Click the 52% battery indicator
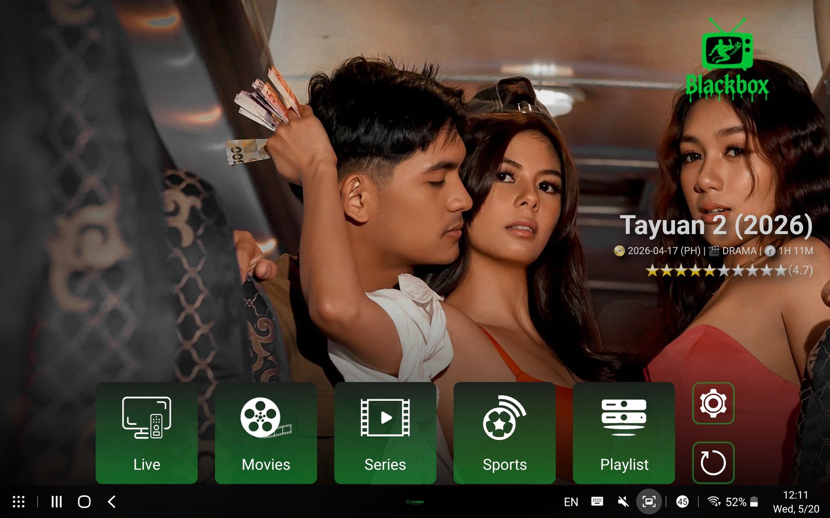Screen dimensions: 830x518 742,501
